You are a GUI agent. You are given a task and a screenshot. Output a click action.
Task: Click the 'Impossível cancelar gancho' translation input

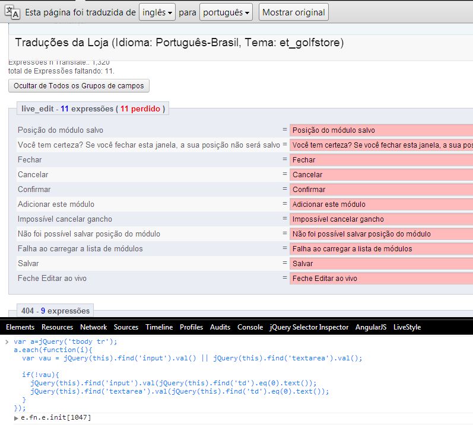tap(381, 219)
